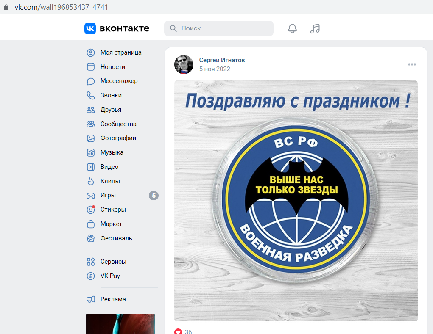Click the Сервисы grid icon
The height and width of the screenshot is (334, 433).
pyautogui.click(x=91, y=262)
